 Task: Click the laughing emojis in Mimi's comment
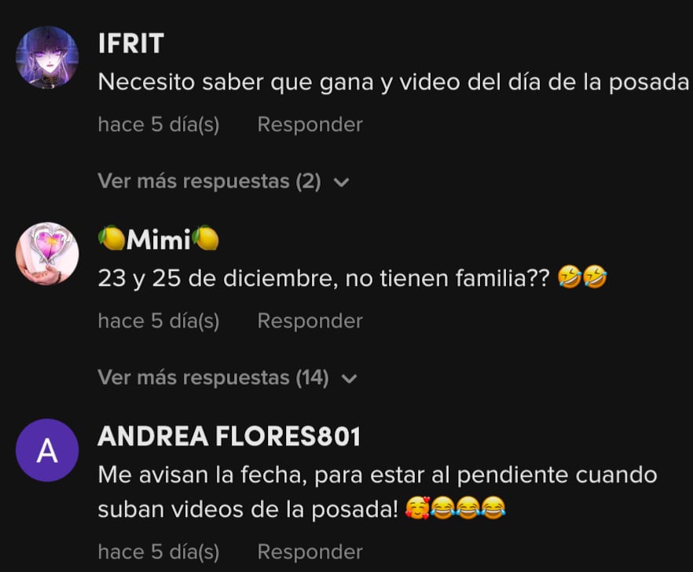pos(582,277)
